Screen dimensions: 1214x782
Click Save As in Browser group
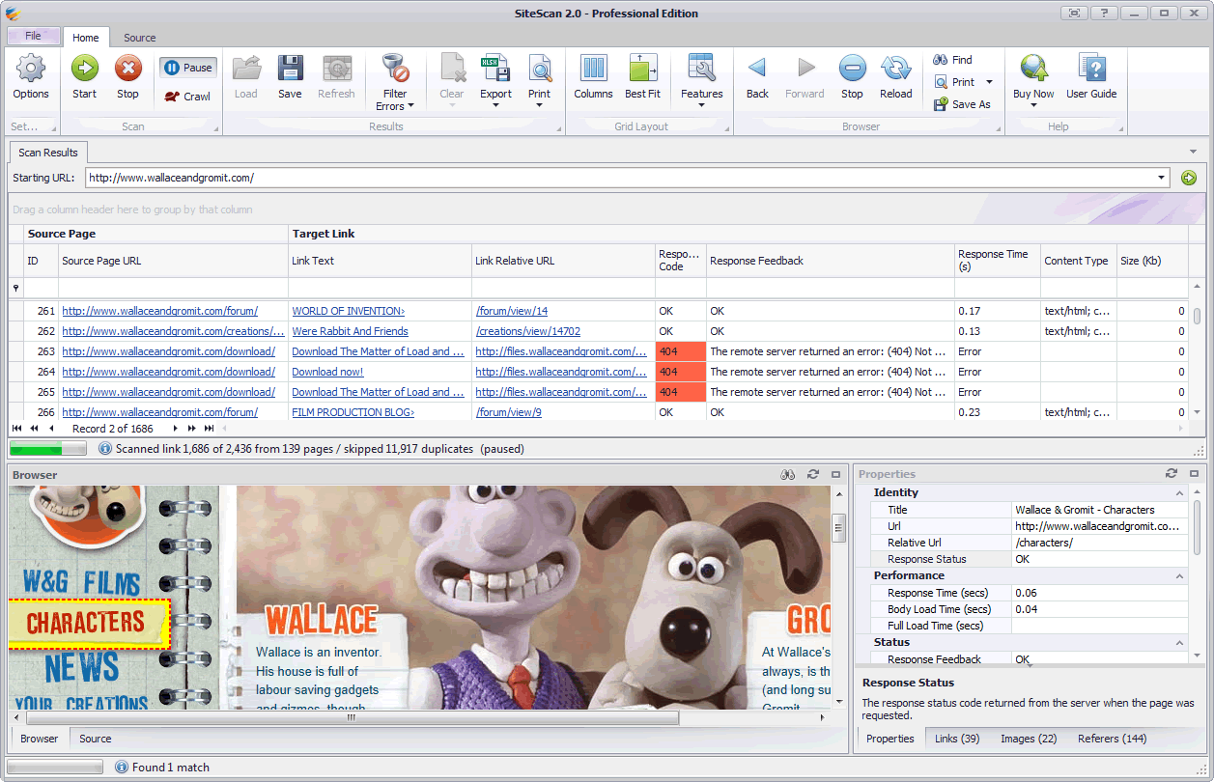tap(962, 104)
